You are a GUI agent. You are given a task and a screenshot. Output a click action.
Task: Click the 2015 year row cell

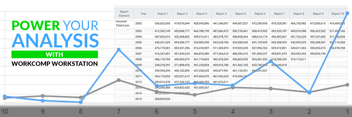(138, 99)
